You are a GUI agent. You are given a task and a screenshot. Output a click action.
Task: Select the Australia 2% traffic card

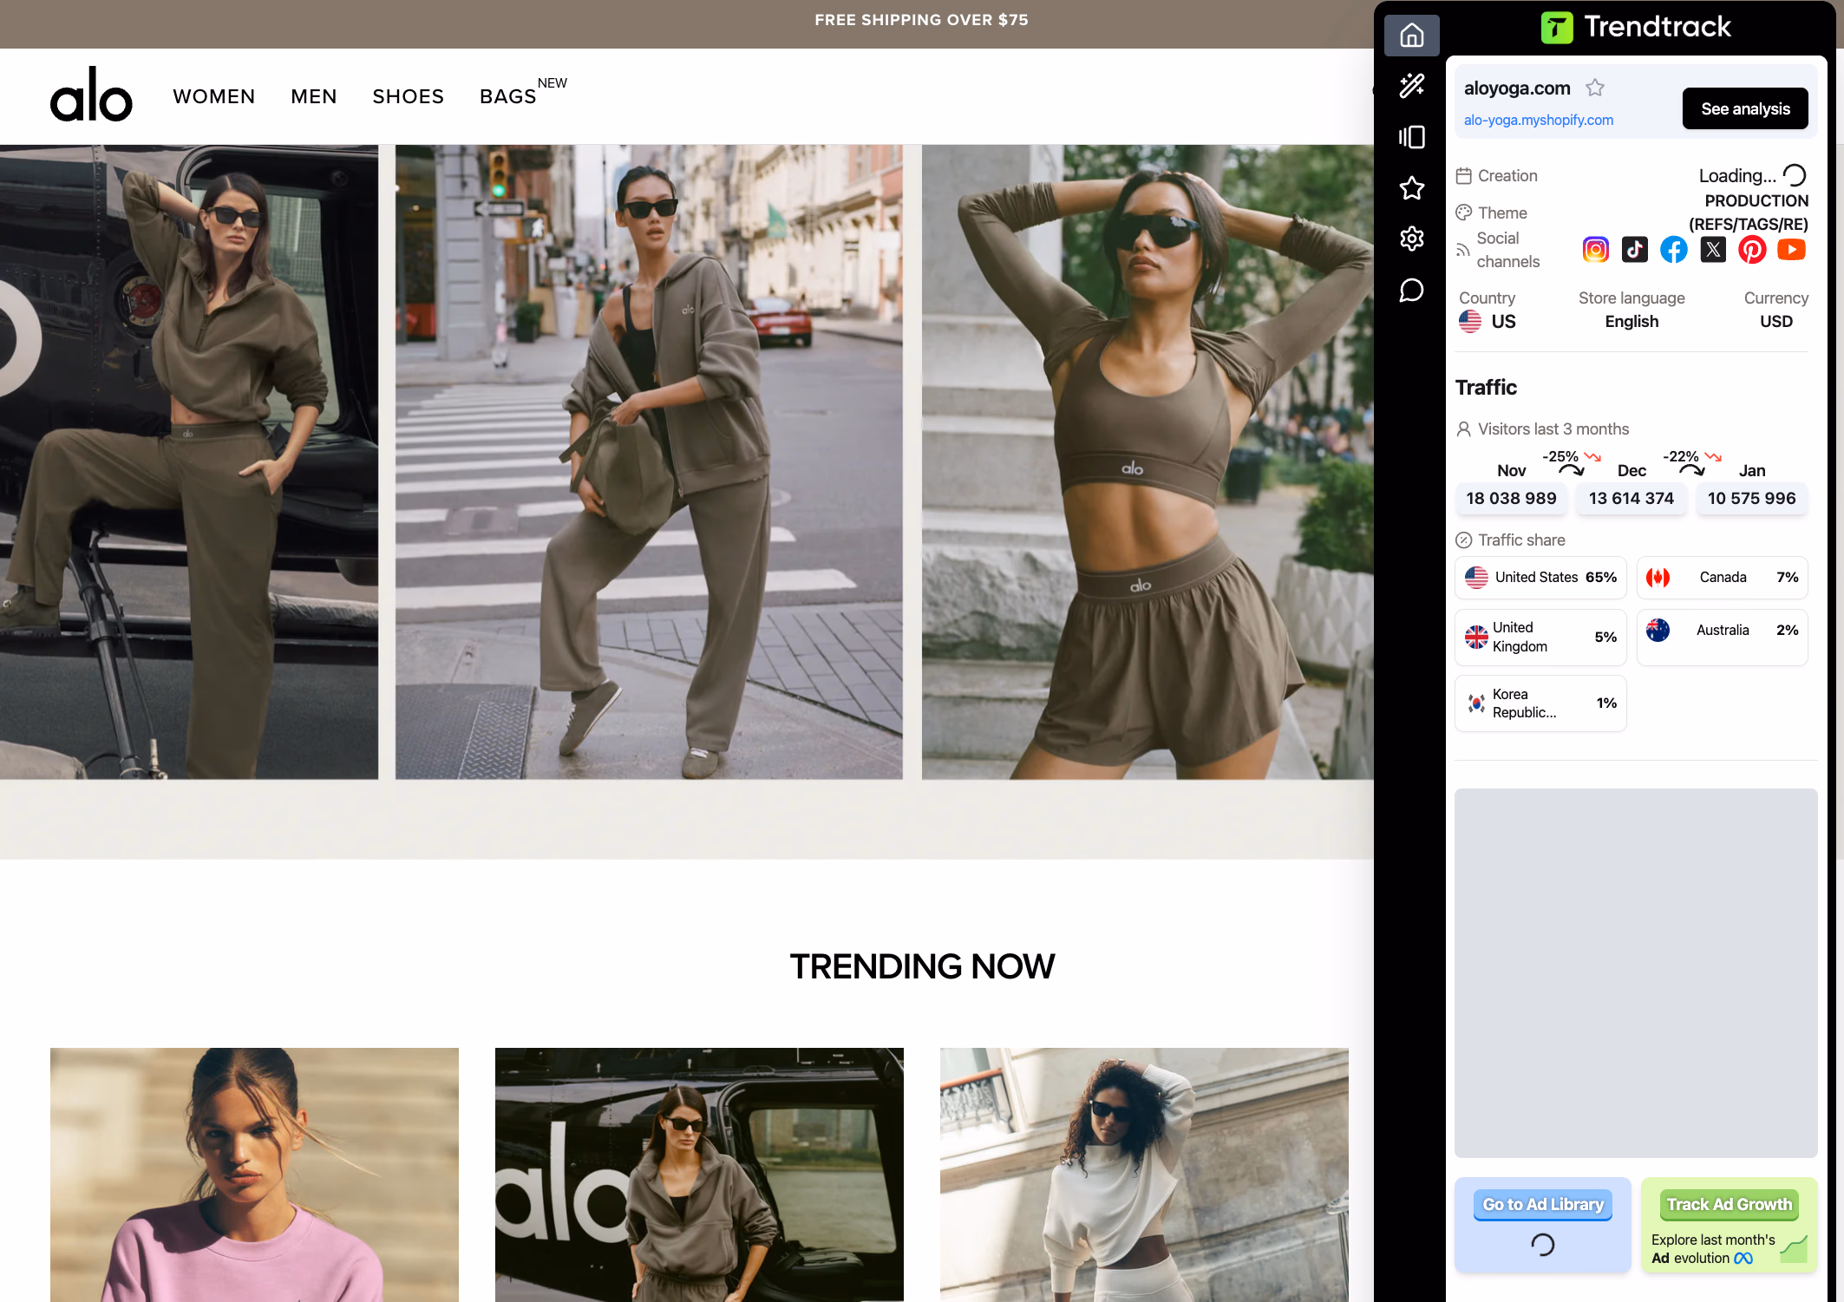tap(1722, 637)
